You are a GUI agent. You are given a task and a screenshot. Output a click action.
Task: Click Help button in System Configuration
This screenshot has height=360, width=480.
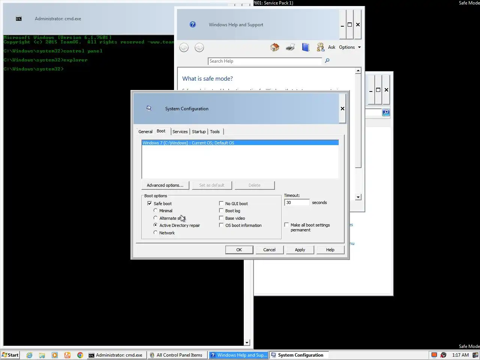point(330,250)
